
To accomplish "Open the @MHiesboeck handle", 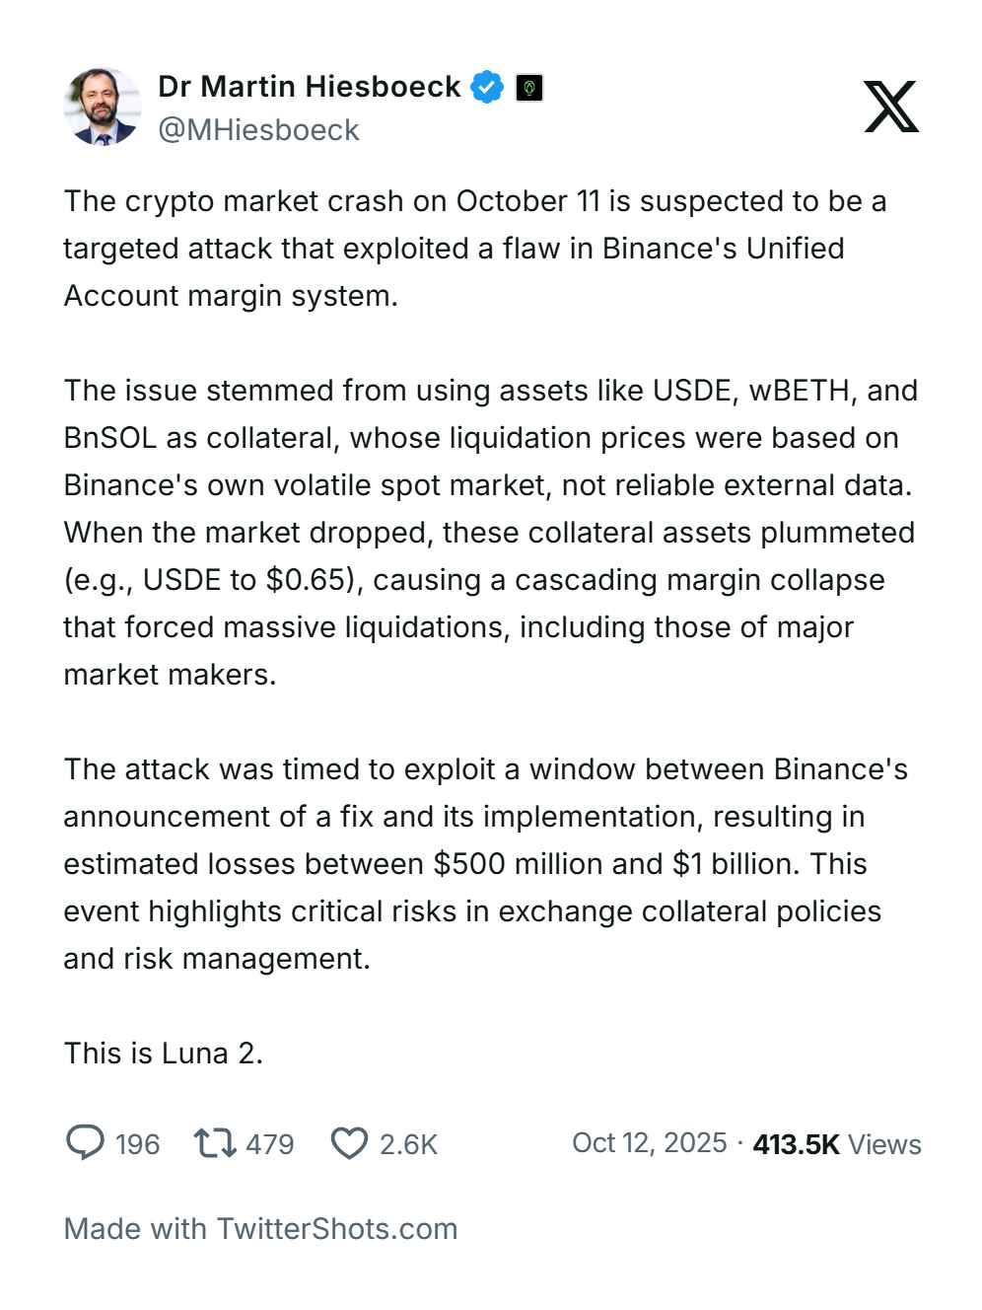I will click(258, 130).
